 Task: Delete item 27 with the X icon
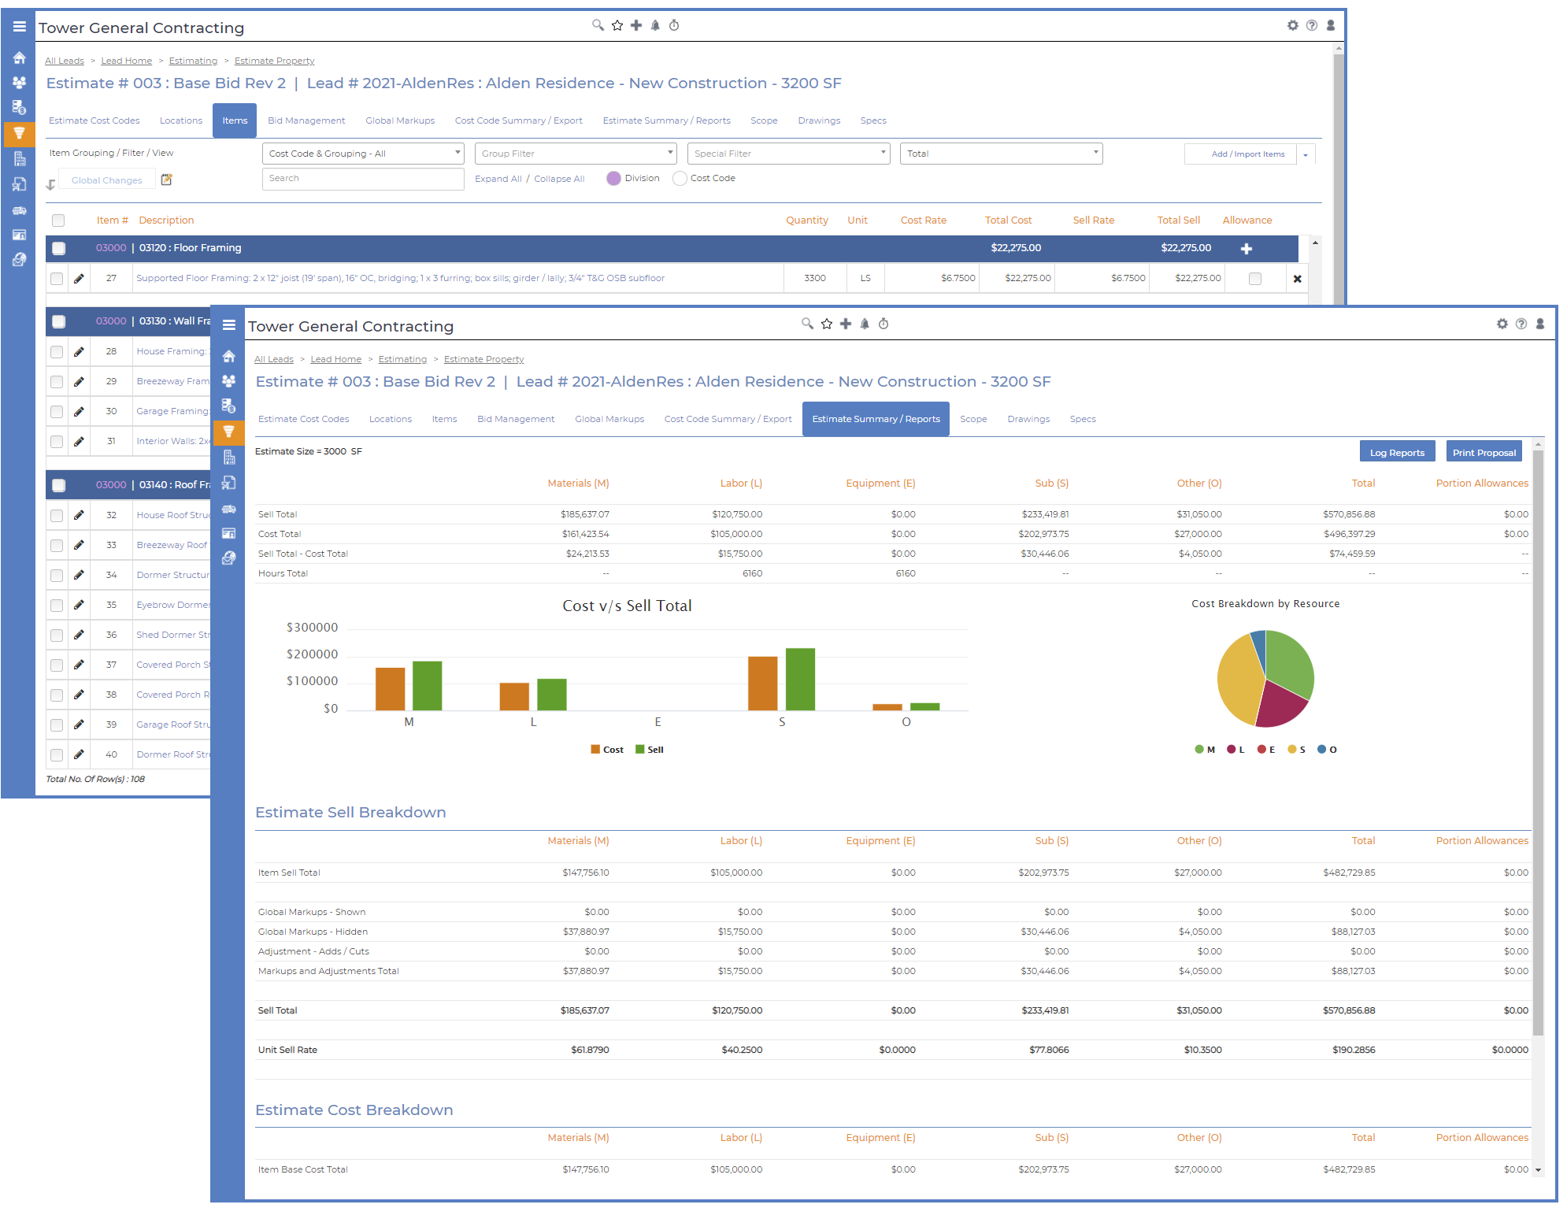point(1297,279)
